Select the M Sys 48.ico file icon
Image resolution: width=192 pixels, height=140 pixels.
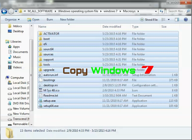tap(40, 90)
